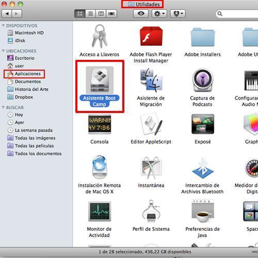Show La semana pasada search results
The height and width of the screenshot is (258, 258).
point(30,130)
